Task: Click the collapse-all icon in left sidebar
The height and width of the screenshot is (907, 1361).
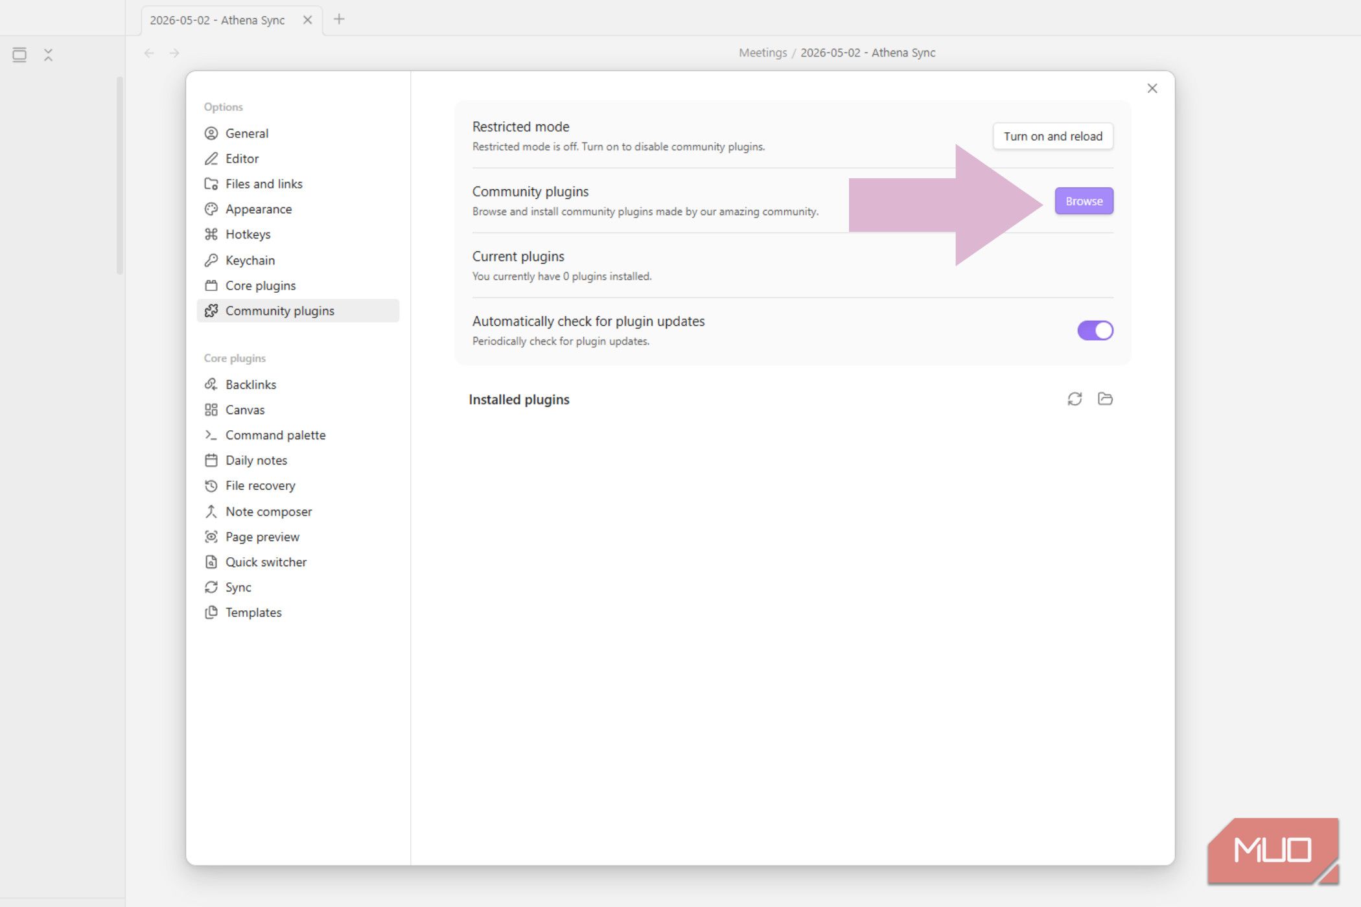Action: 48,55
